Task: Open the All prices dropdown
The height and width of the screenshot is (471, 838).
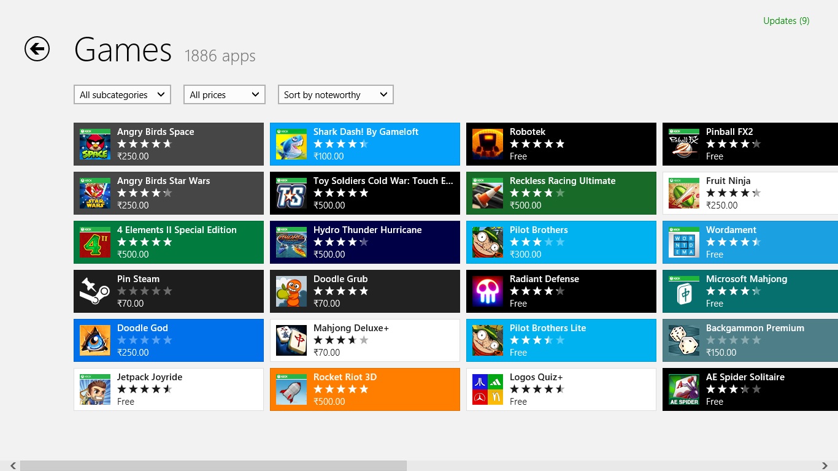Action: (225, 94)
